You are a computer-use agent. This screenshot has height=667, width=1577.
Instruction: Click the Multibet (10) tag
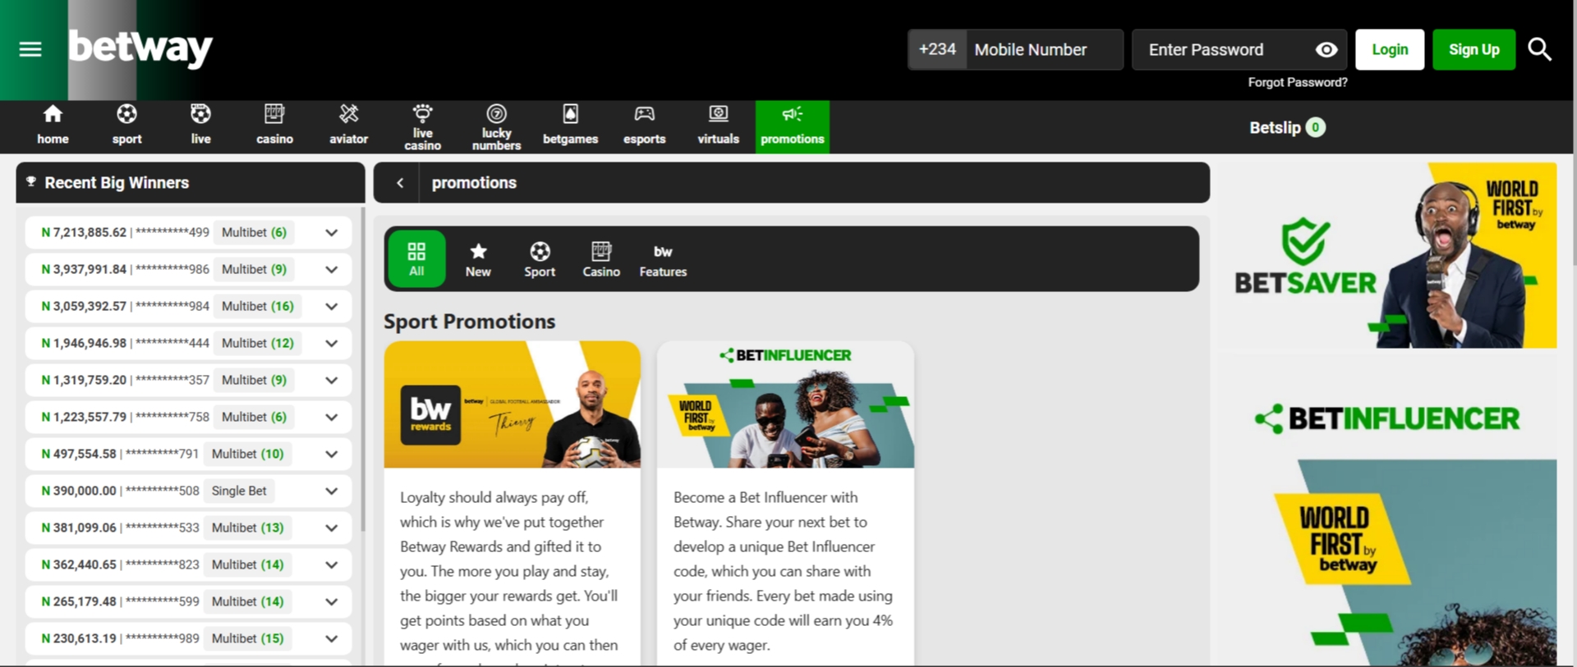[x=247, y=454]
